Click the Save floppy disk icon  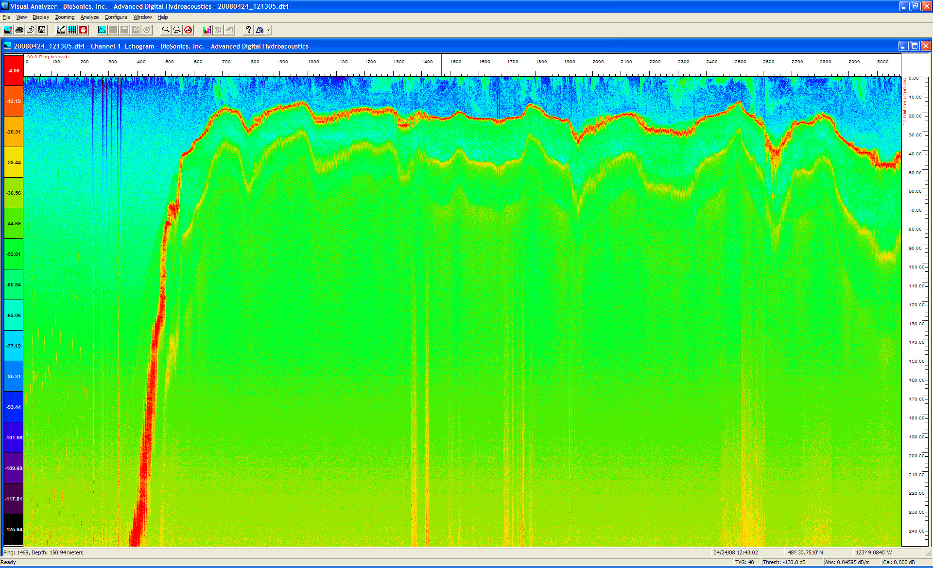coord(42,30)
